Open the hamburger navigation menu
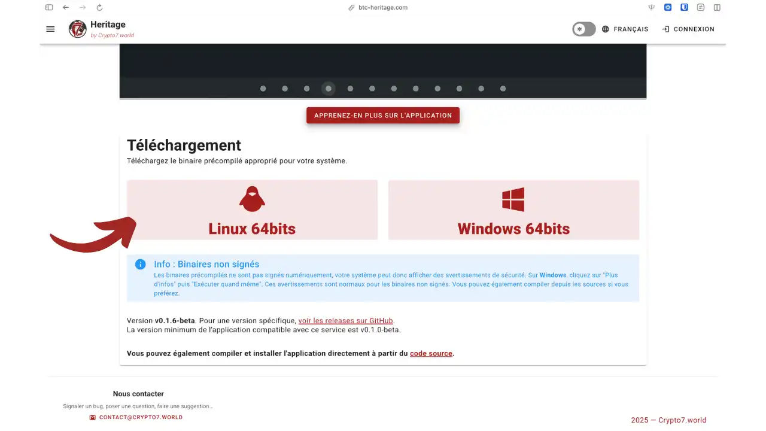The width and height of the screenshot is (766, 431). 50,29
